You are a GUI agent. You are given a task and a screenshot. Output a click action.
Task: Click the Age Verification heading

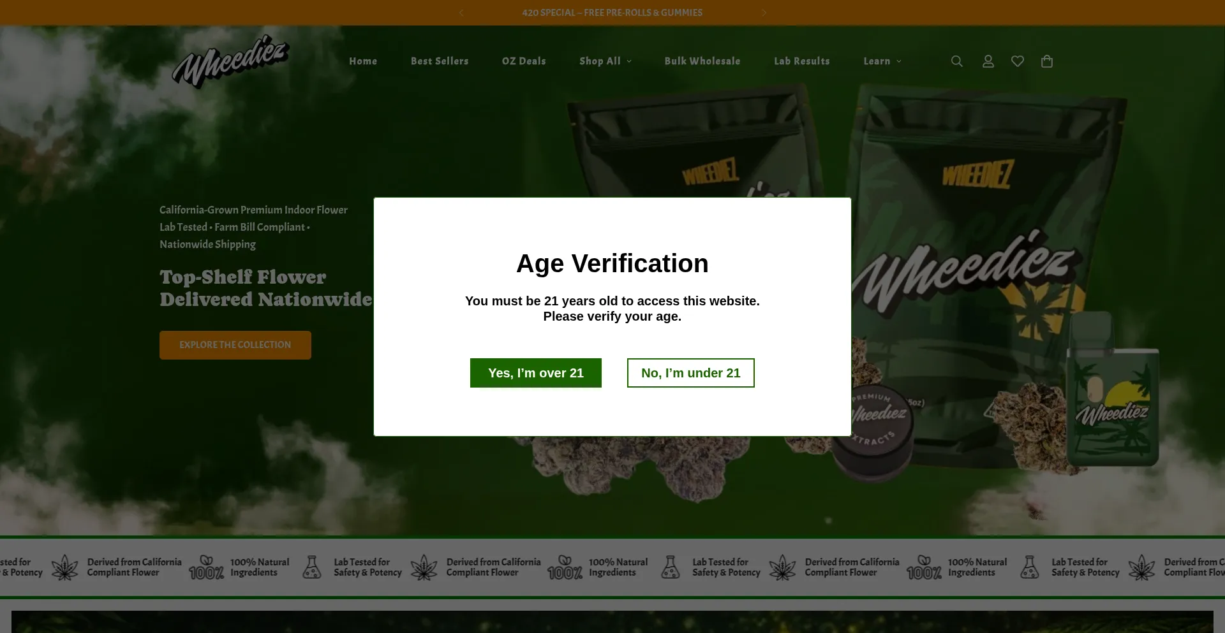click(612, 263)
